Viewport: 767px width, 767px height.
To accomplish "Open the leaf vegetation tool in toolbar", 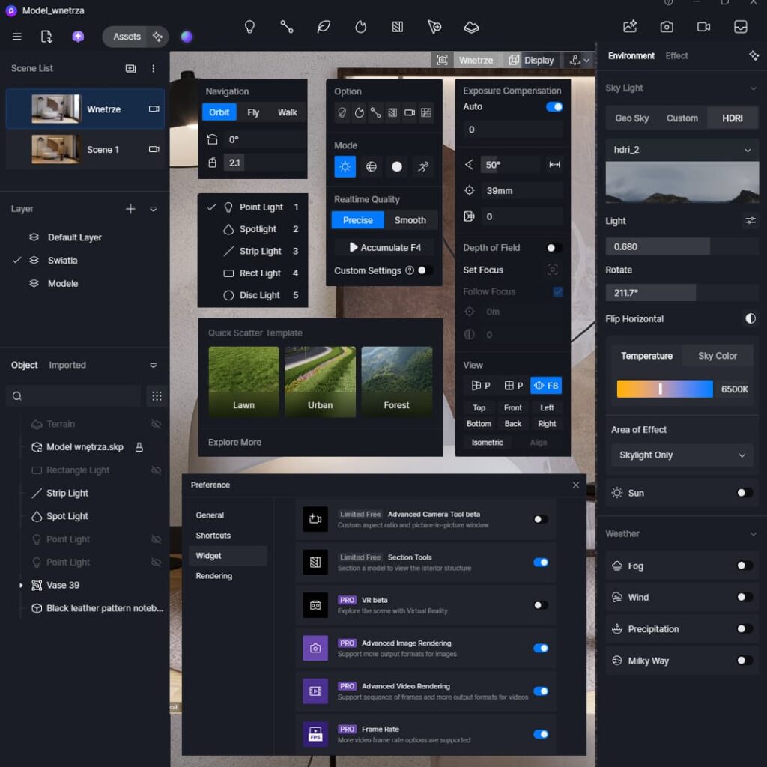I will point(324,27).
